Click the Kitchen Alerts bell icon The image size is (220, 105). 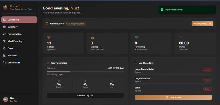point(47,24)
